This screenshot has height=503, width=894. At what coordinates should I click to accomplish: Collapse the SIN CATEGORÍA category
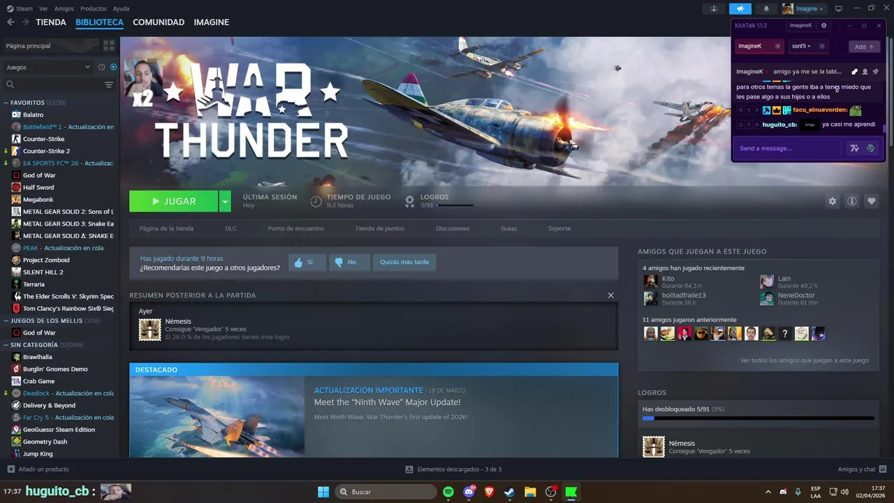tap(6, 345)
